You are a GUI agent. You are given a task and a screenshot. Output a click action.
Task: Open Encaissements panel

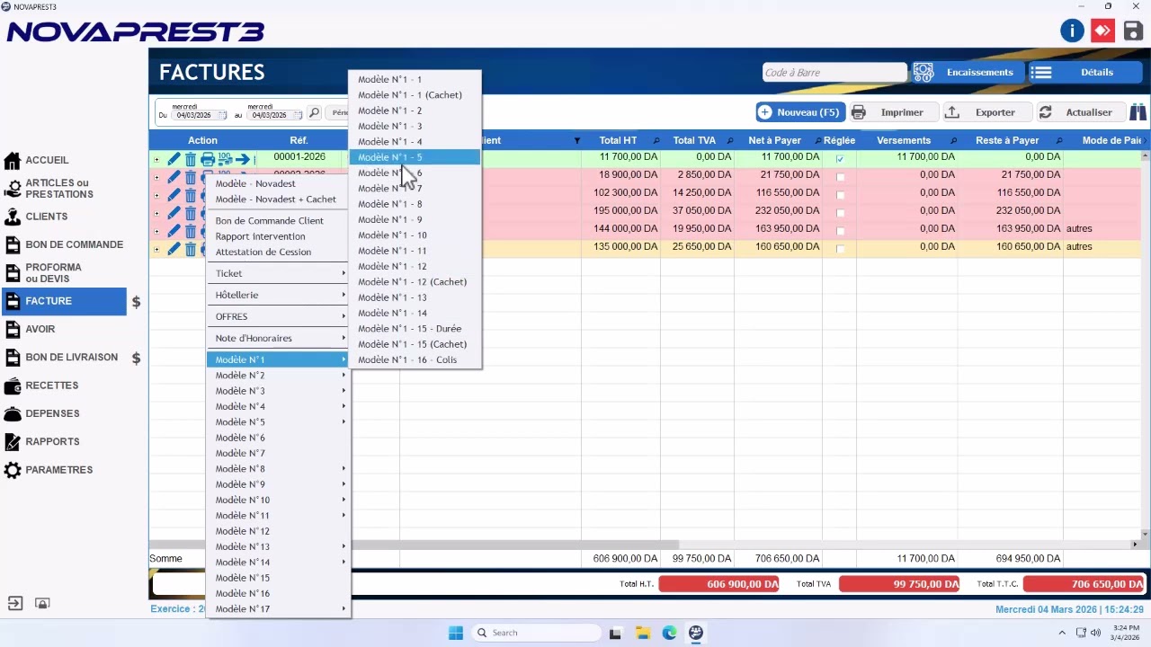(968, 72)
